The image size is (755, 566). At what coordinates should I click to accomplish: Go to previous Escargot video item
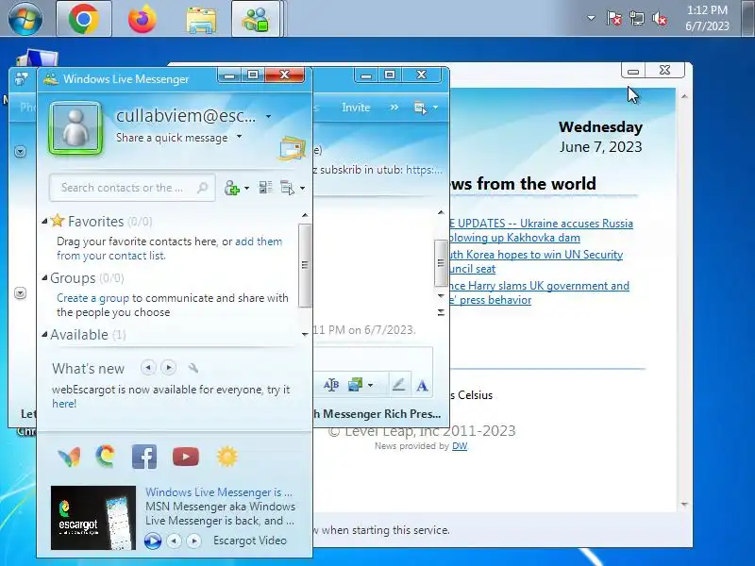[x=174, y=541]
